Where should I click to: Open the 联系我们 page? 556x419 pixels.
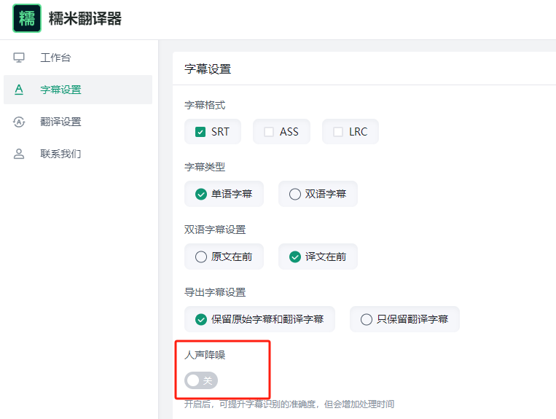pyautogui.click(x=60, y=154)
